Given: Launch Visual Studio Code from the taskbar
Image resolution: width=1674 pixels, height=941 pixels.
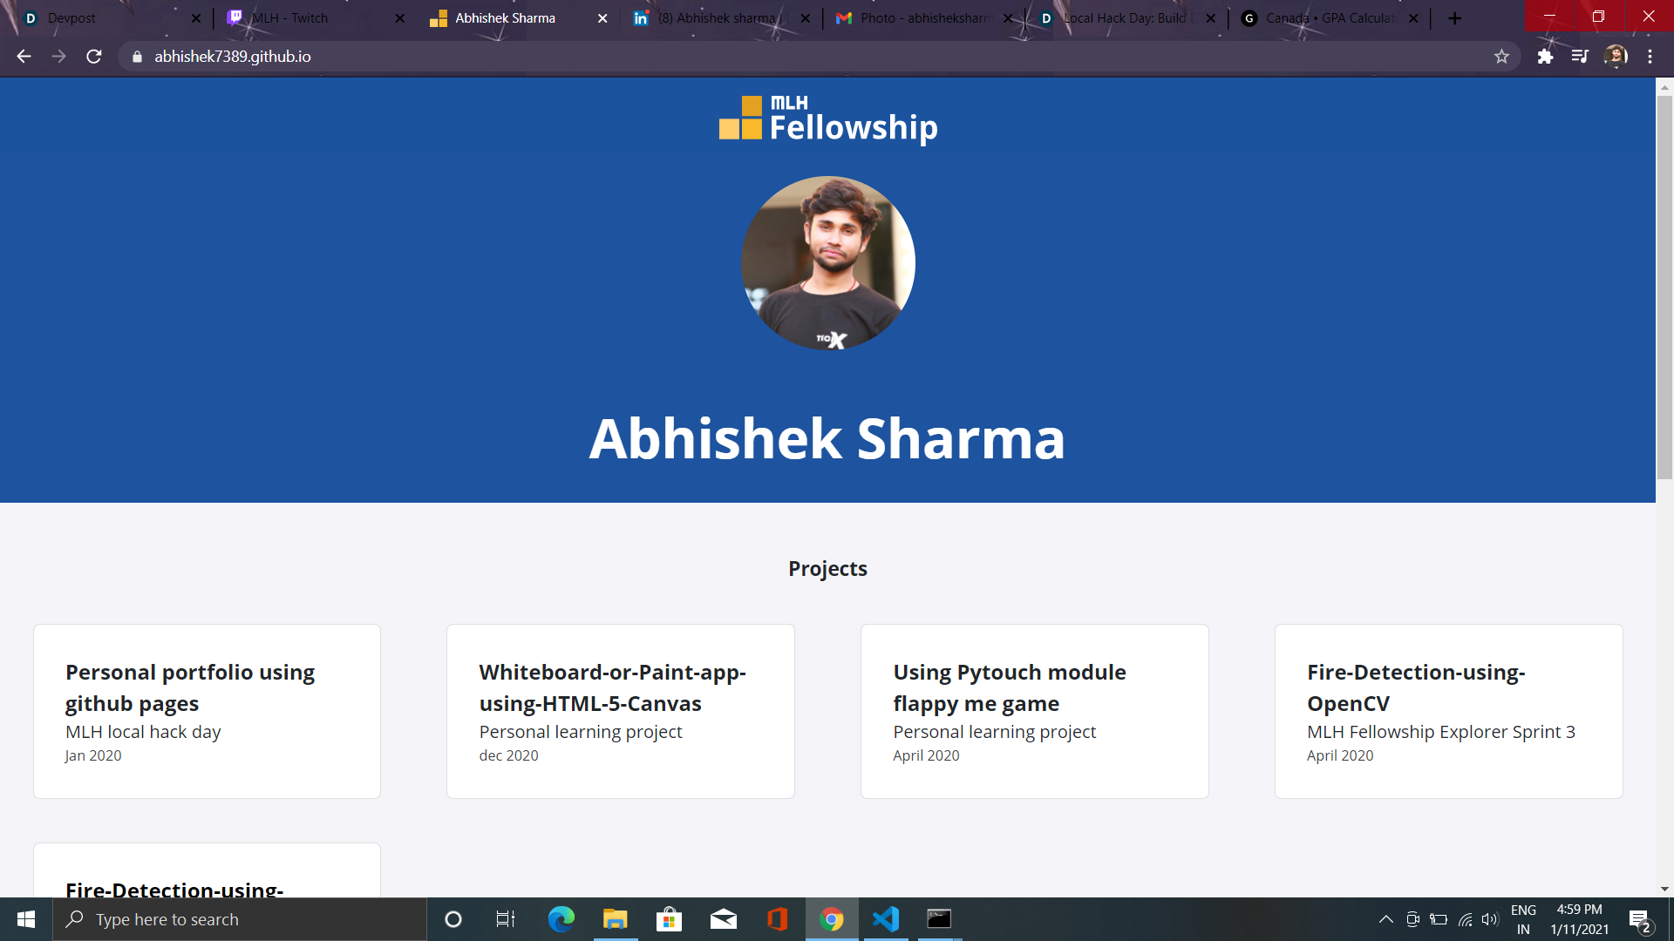Looking at the screenshot, I should [x=885, y=919].
